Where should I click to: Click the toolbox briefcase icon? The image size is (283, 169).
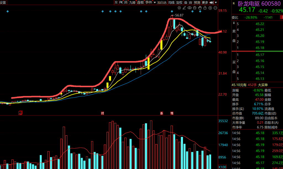pyautogui.click(x=195, y=8)
